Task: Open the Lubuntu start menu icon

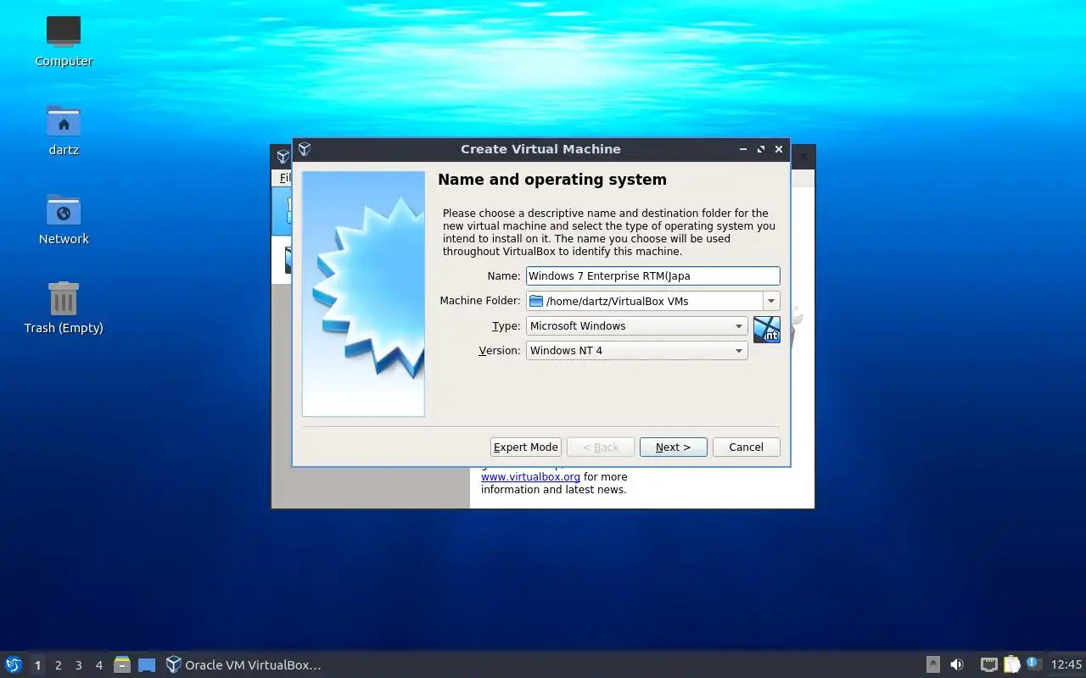Action: click(x=14, y=664)
